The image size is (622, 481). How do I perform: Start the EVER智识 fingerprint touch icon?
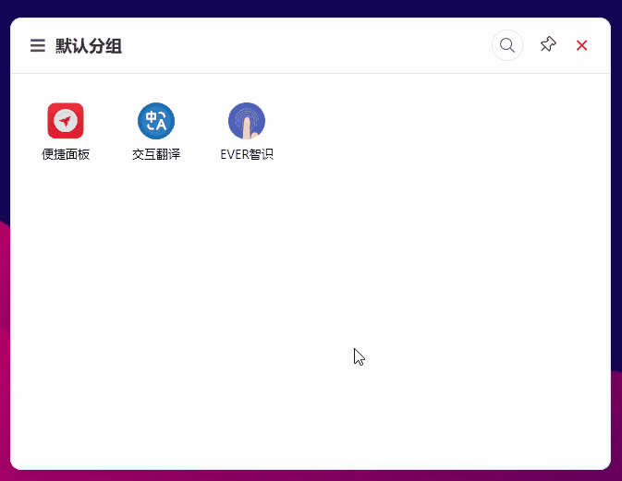click(247, 121)
